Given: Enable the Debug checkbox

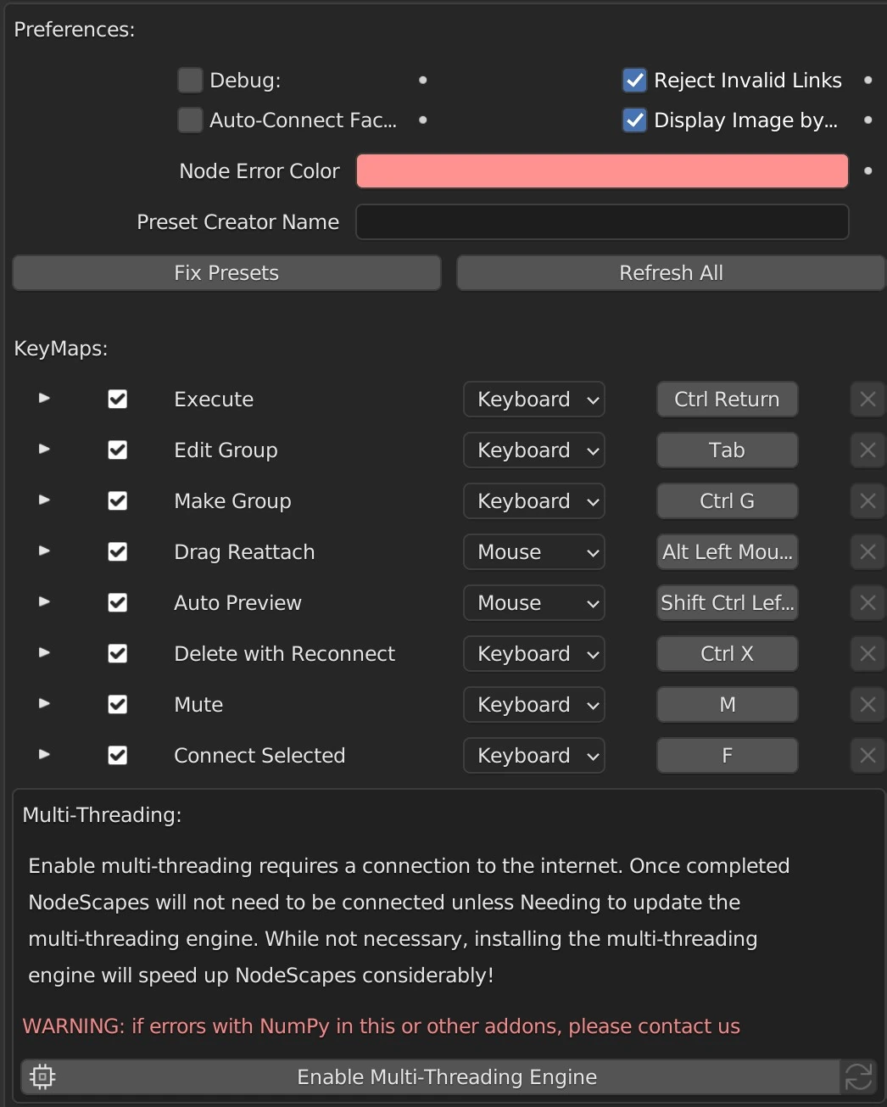Looking at the screenshot, I should [190, 81].
